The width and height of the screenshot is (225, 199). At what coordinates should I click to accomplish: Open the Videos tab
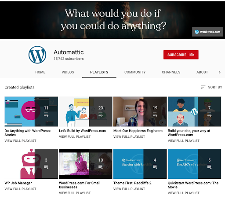point(68,72)
